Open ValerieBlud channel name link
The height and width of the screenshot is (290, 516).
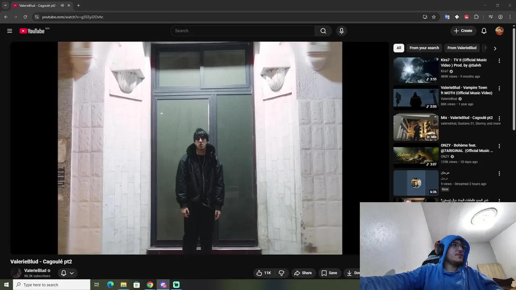(35, 271)
